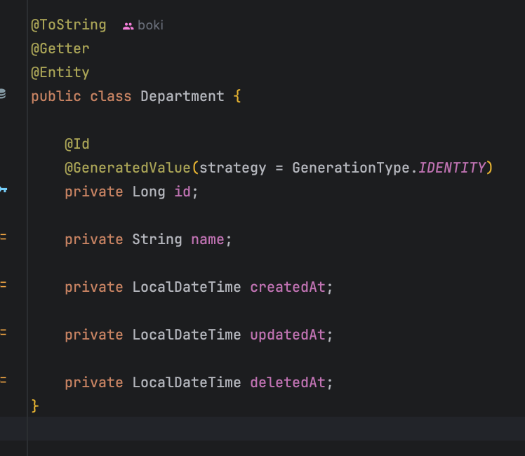525x456 pixels.
Task: Click the column gutter icon beside createdAt field
Action: coord(3,285)
